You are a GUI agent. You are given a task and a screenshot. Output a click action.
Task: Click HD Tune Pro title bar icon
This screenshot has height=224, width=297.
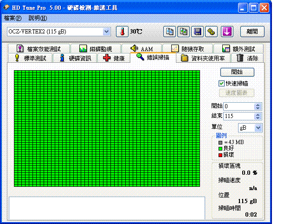(6, 7)
